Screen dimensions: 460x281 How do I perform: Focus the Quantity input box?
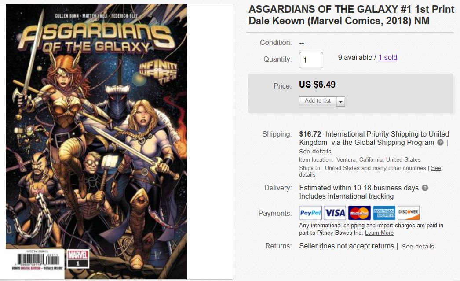click(x=311, y=60)
